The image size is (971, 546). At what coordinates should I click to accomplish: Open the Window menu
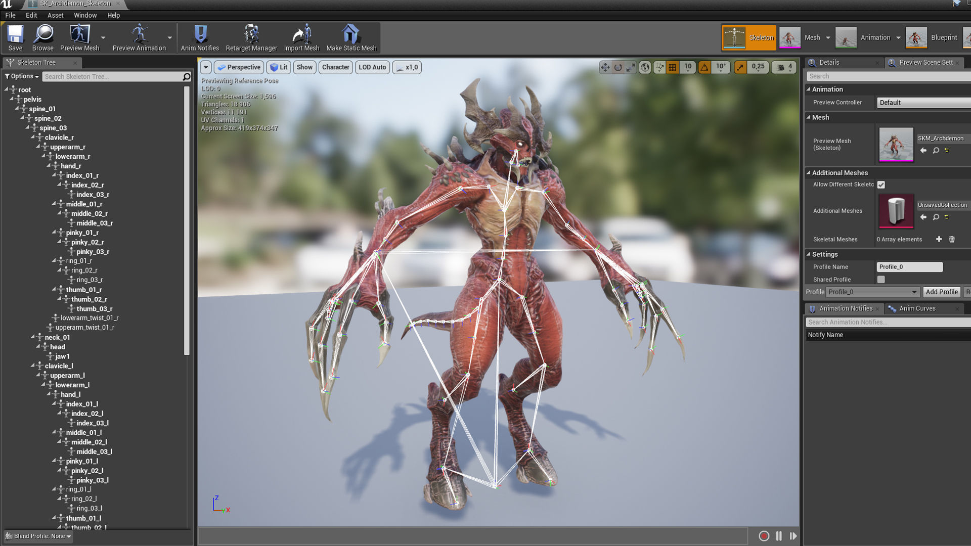click(x=85, y=15)
